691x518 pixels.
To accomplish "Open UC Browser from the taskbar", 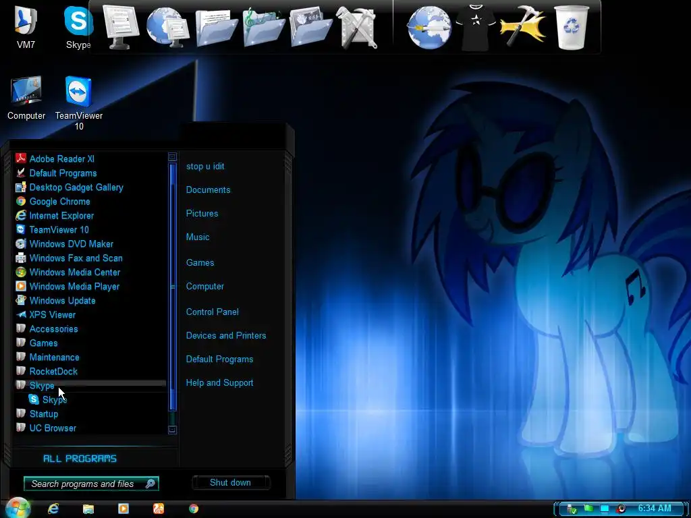I will [159, 509].
